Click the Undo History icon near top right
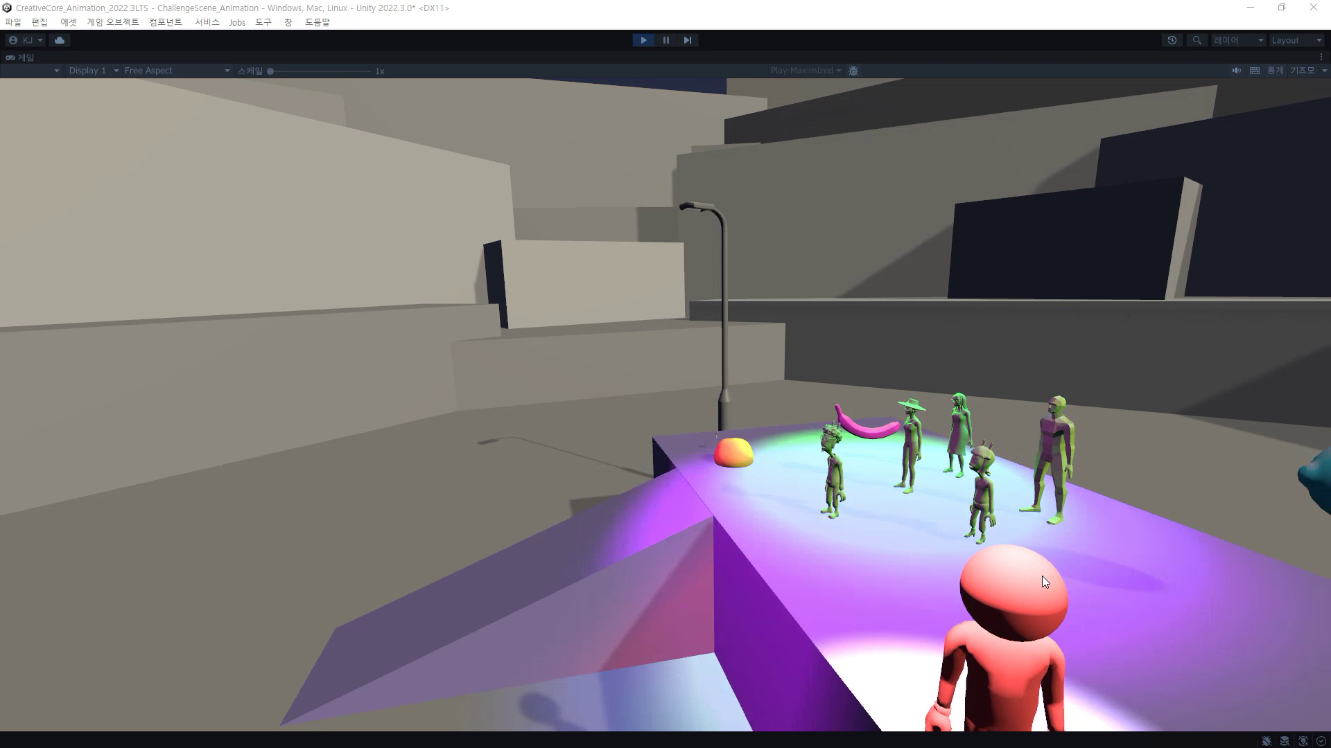 pyautogui.click(x=1172, y=40)
